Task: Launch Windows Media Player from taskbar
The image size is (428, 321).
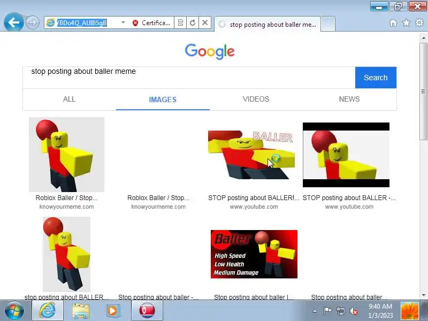Action: pyautogui.click(x=113, y=311)
